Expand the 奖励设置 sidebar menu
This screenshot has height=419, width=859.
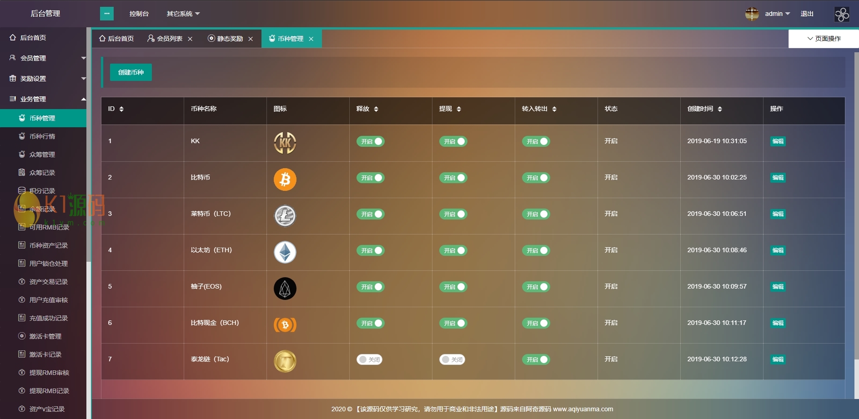pyautogui.click(x=43, y=78)
